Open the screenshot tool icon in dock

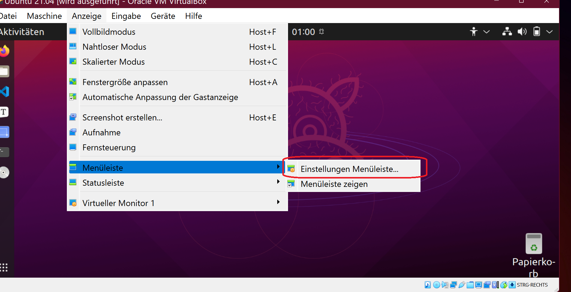(4, 132)
